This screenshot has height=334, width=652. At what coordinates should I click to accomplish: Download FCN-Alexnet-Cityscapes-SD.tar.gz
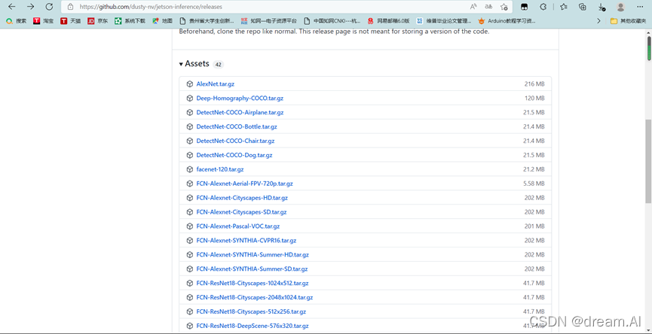(242, 212)
